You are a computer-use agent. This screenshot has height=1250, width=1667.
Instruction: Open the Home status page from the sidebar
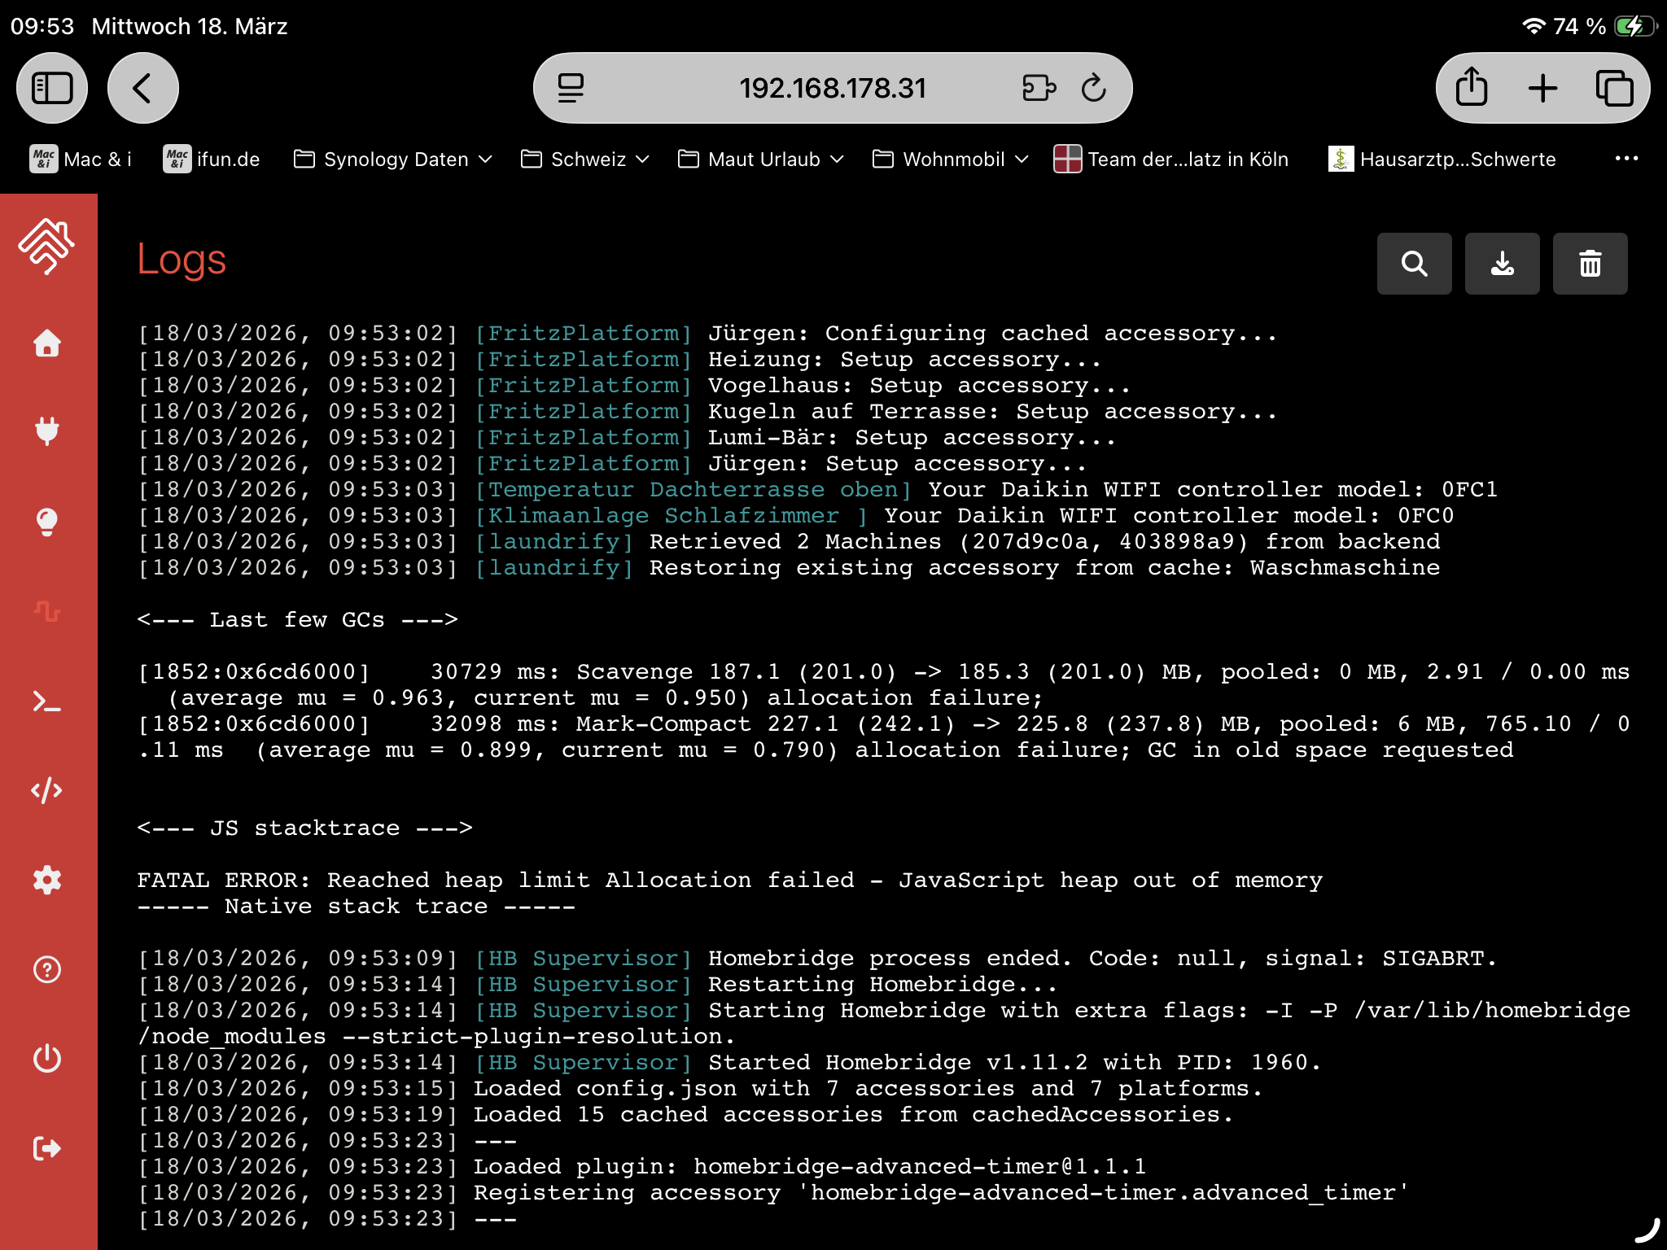47,343
